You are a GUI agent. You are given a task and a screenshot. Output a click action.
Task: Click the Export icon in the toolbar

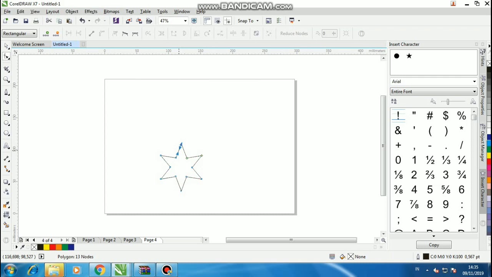tap(139, 21)
